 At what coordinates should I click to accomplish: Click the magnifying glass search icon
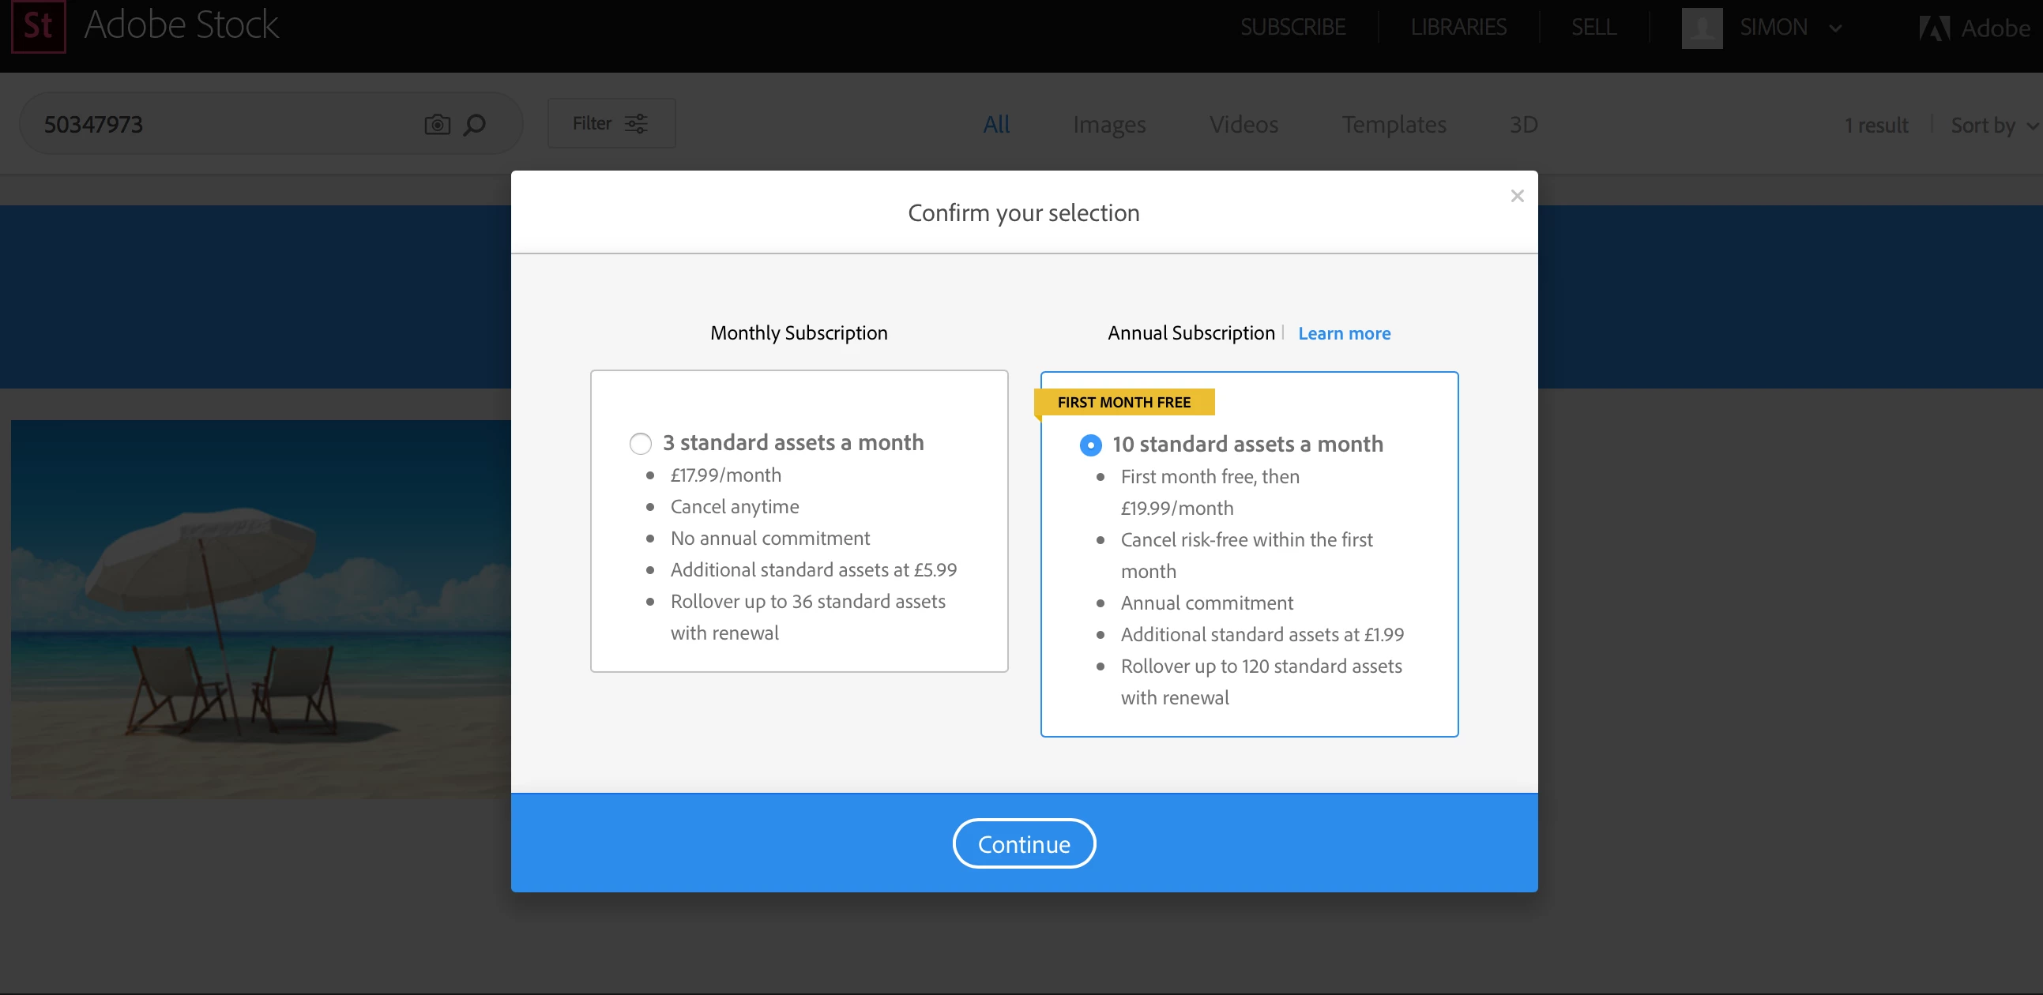[474, 125]
